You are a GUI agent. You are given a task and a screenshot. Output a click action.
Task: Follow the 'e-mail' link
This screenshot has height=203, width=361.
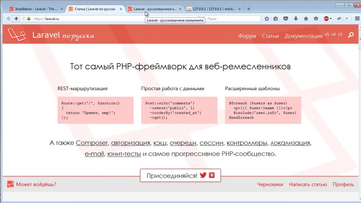94,154
